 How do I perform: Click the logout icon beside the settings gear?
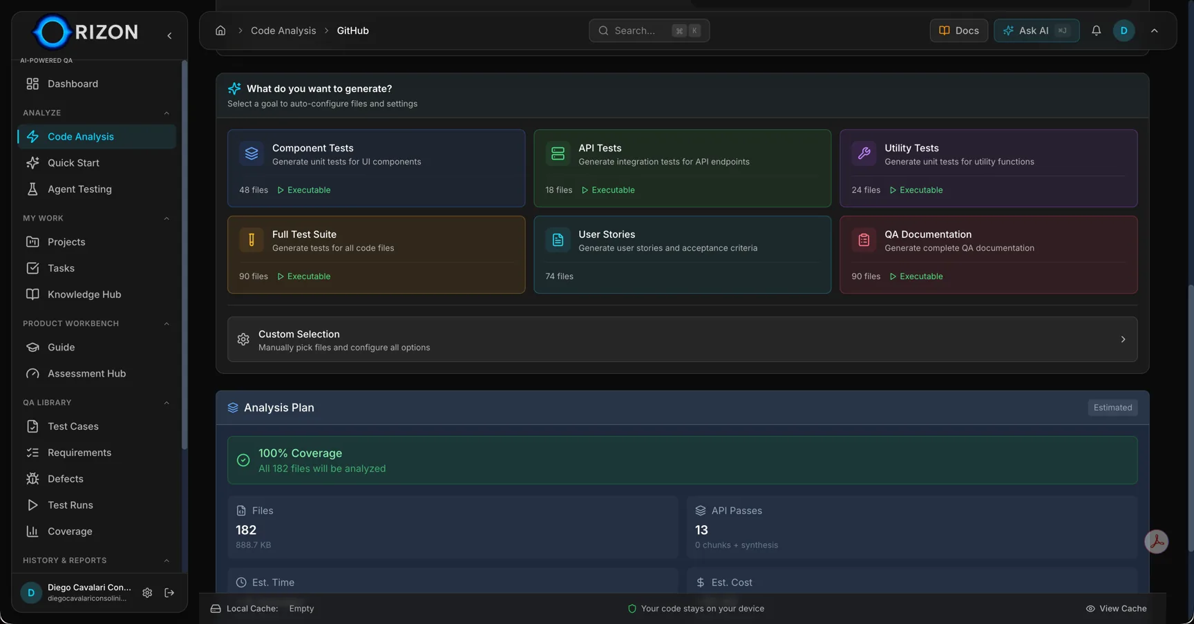click(169, 593)
